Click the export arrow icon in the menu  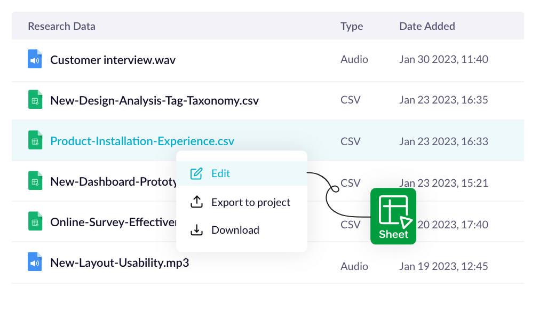pos(197,202)
